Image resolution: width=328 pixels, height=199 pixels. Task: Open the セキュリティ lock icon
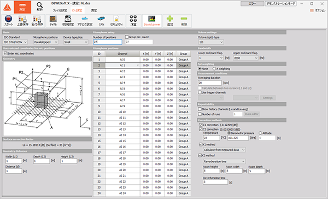[116, 21]
